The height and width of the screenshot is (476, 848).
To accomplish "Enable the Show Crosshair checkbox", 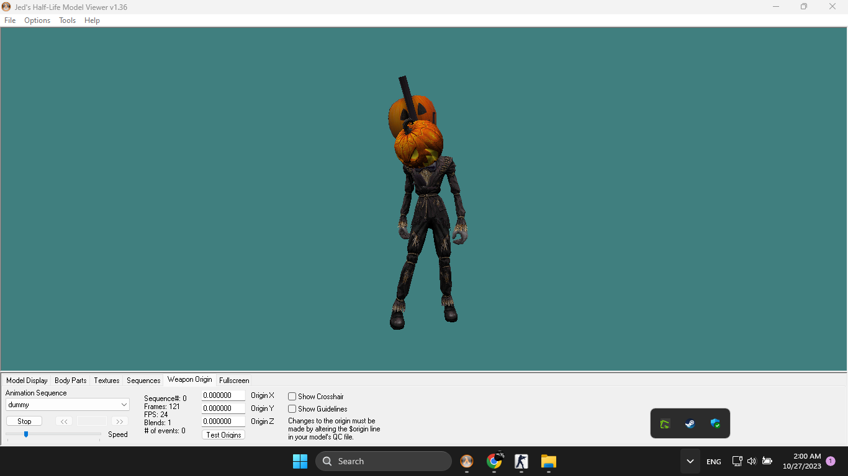I will click(292, 397).
